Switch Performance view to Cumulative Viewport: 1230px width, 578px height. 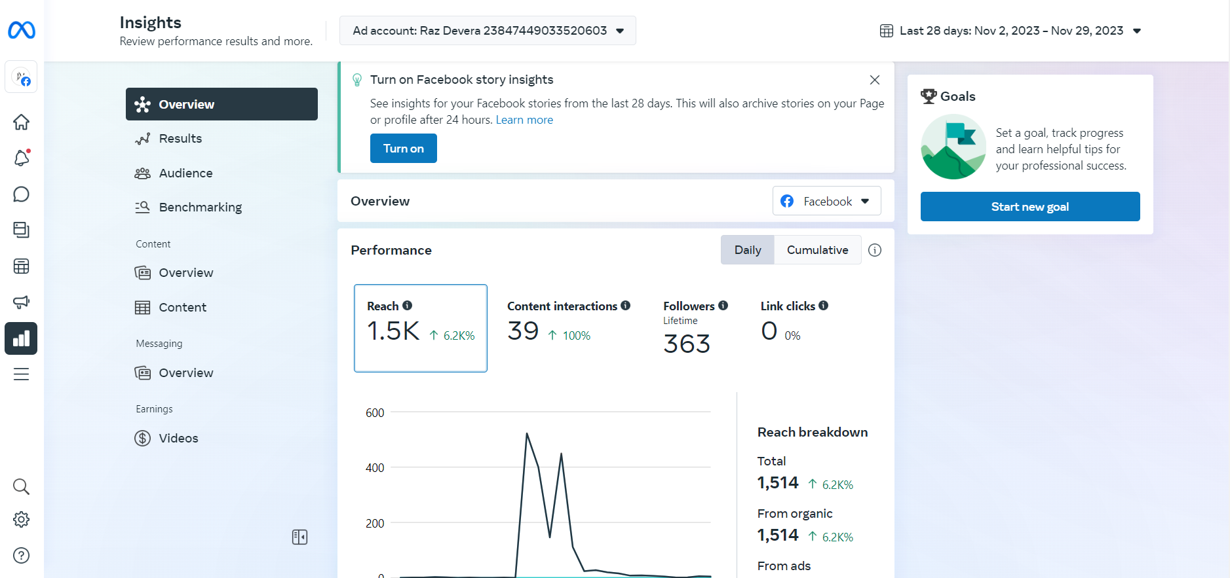point(817,250)
